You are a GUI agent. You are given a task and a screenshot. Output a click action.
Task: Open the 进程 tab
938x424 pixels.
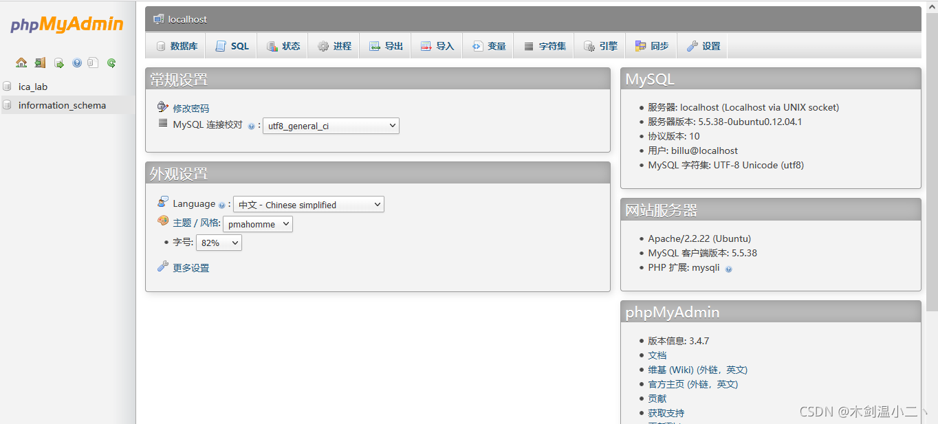tap(334, 46)
